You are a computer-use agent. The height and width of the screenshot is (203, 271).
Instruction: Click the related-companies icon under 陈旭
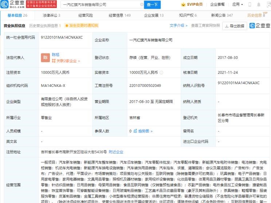click(x=54, y=61)
